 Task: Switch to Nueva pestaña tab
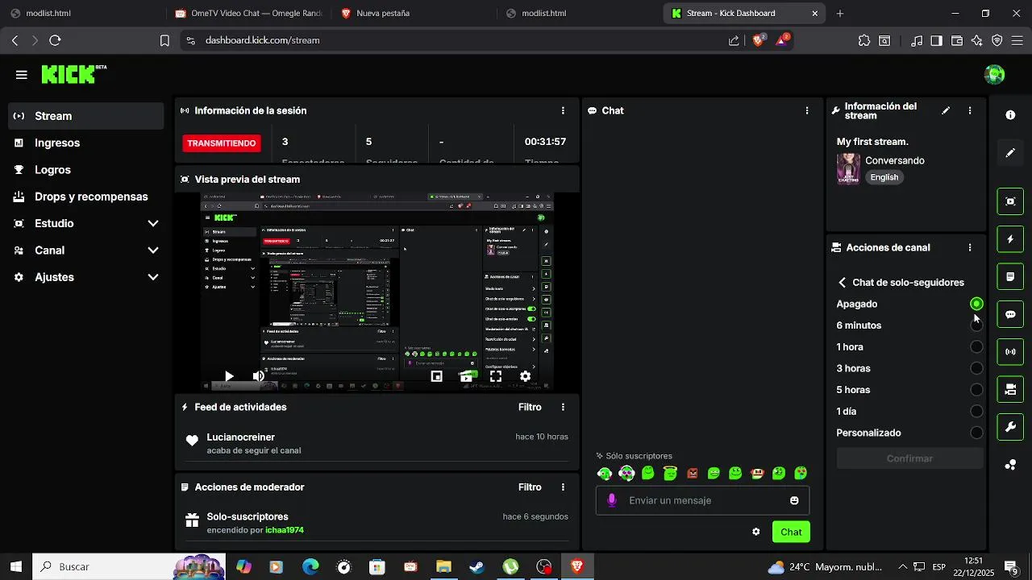(x=414, y=13)
